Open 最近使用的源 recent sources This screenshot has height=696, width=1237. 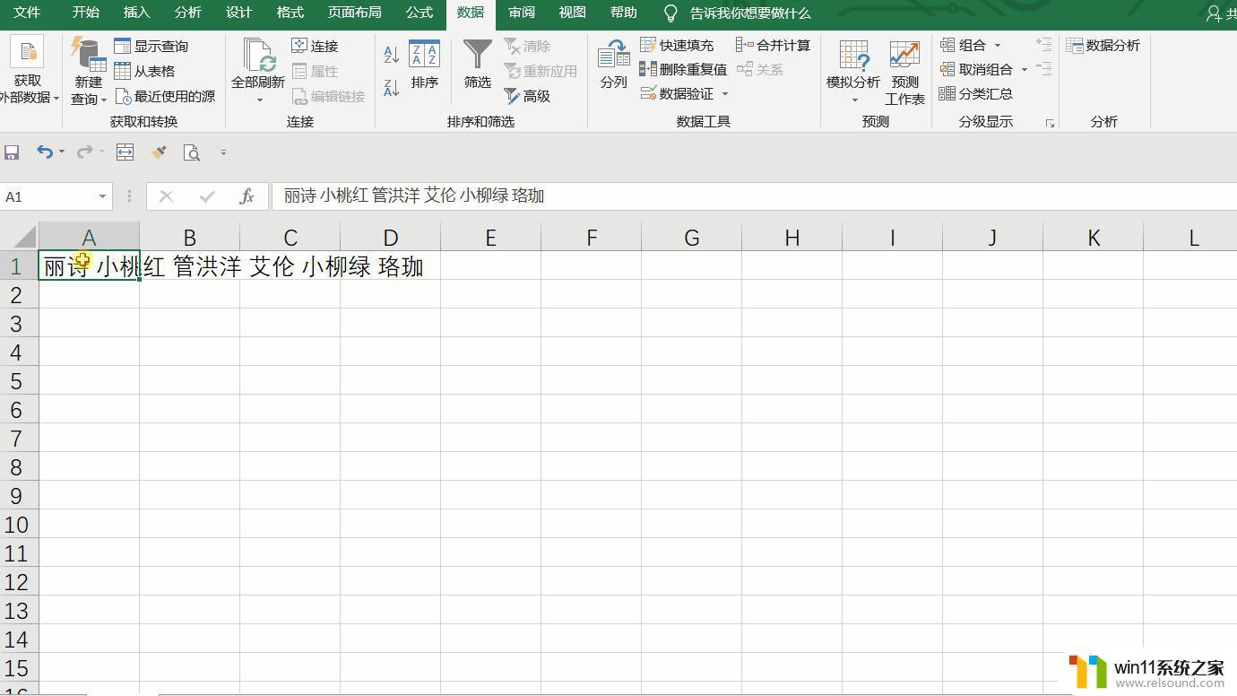point(166,96)
